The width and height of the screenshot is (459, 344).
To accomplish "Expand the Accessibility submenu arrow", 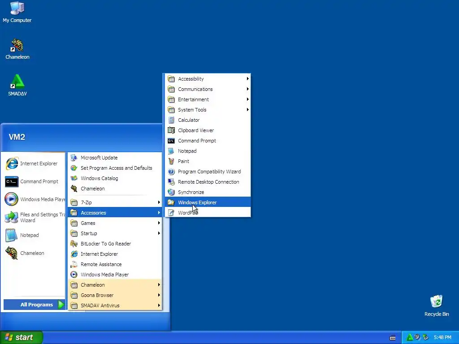I will [247, 79].
